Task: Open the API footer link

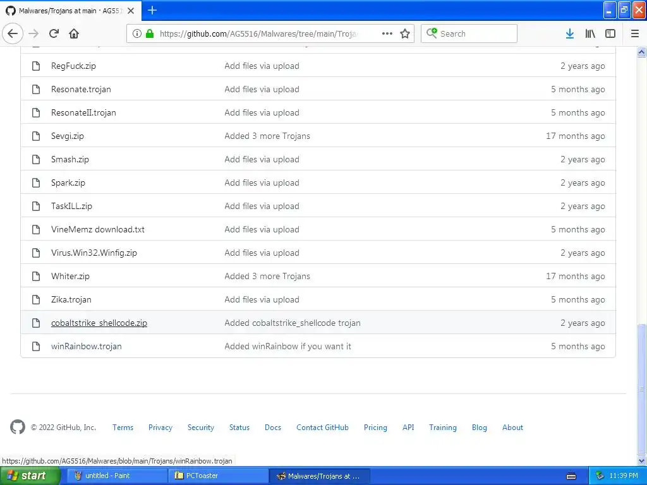Action: pos(408,428)
